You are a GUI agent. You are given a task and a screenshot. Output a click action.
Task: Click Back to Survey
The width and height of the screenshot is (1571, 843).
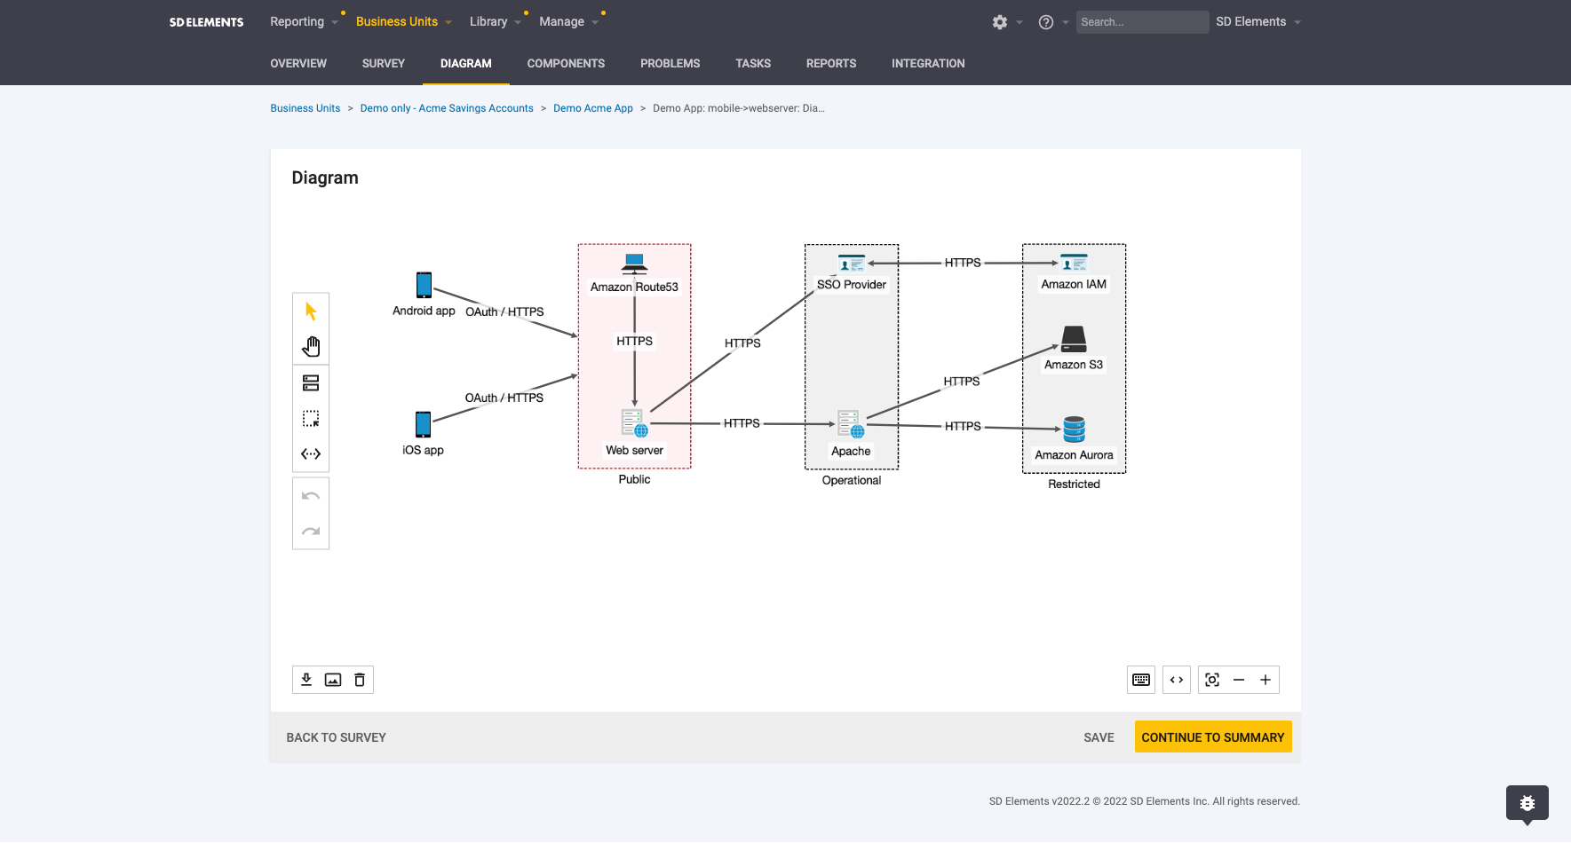[337, 737]
